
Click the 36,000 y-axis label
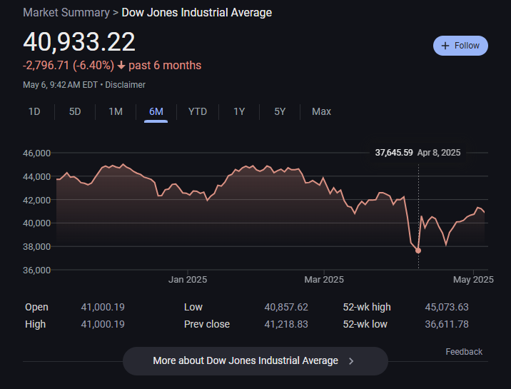[x=37, y=271]
